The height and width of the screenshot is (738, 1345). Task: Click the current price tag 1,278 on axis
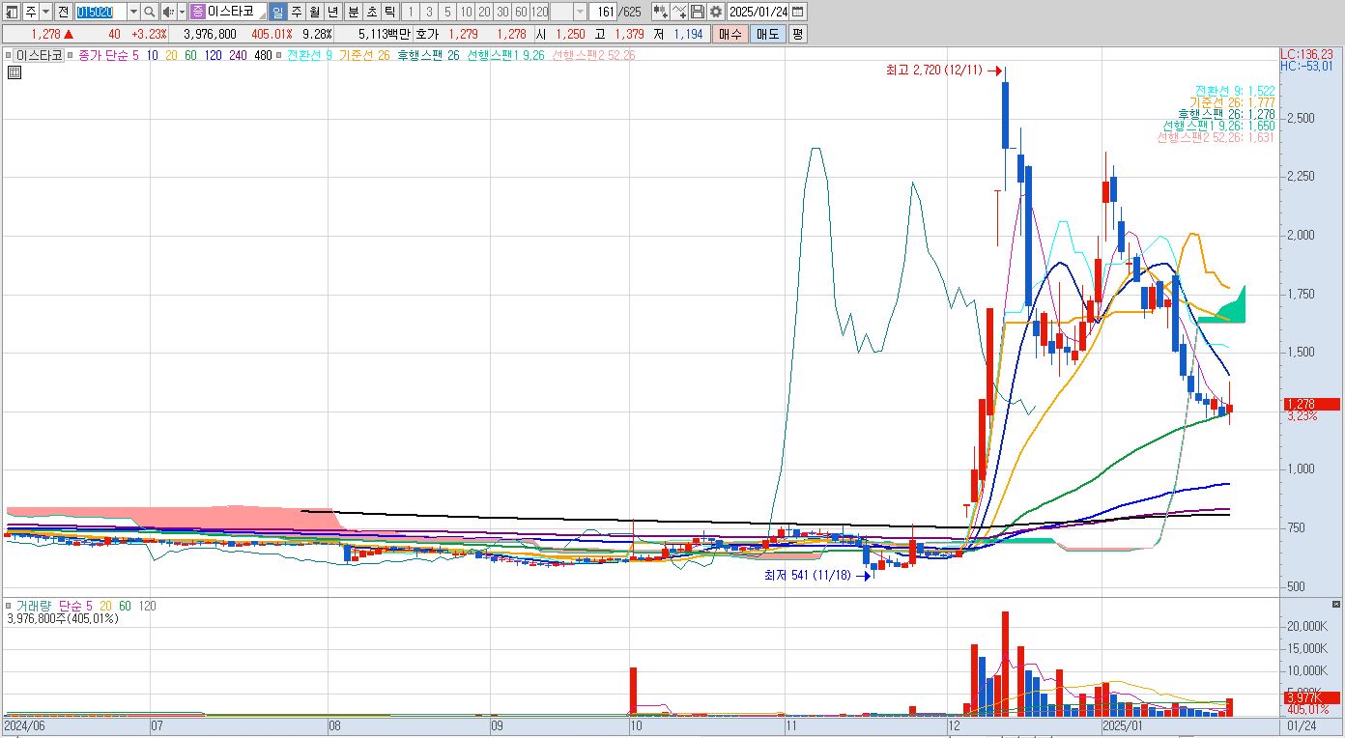[x=1311, y=404]
